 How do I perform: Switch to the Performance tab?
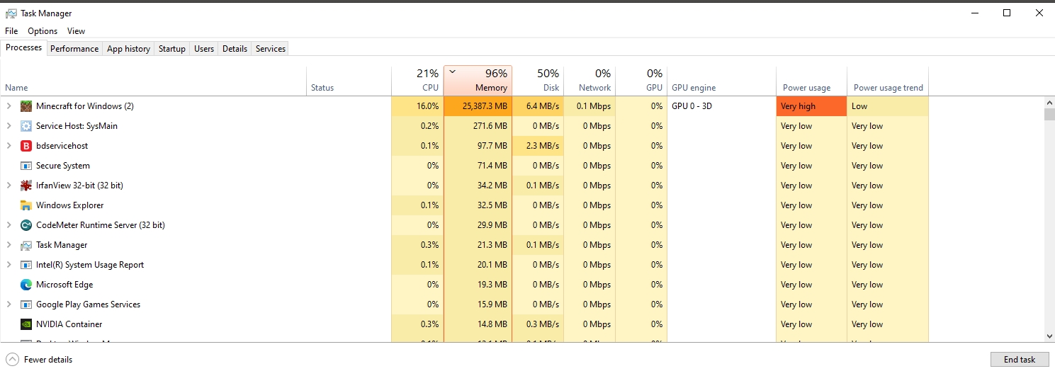(74, 49)
